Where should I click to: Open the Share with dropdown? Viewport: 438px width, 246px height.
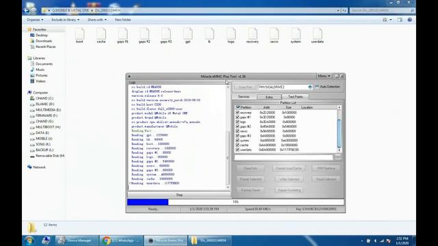[x=97, y=20]
